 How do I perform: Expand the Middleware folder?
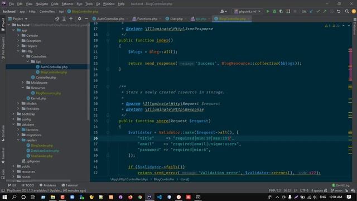tap(23, 83)
